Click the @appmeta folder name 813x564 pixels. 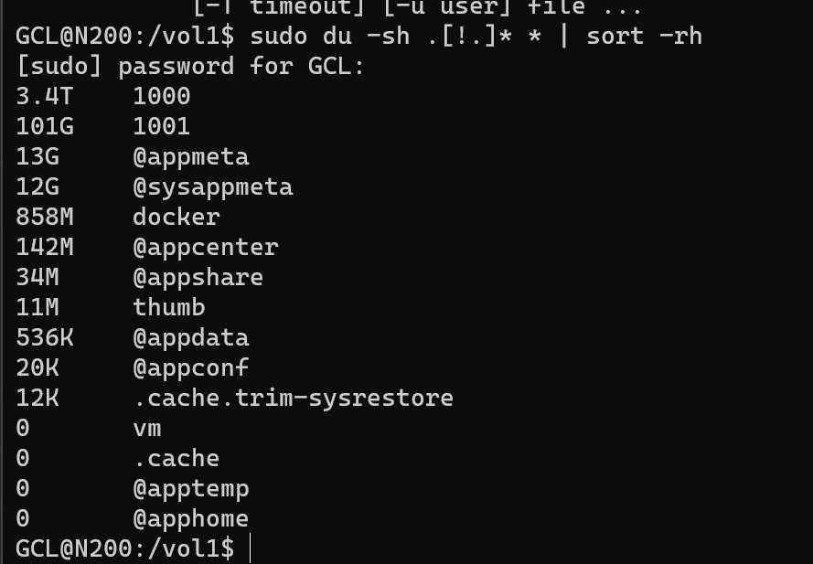pos(190,157)
